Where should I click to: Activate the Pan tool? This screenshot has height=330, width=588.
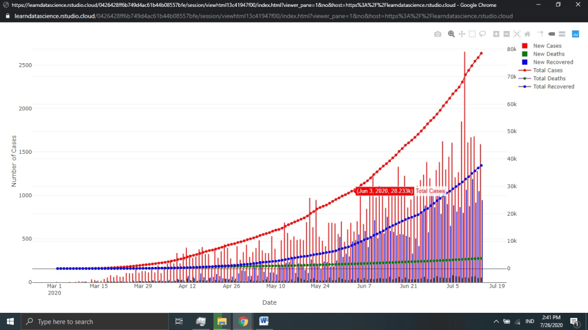(462, 34)
